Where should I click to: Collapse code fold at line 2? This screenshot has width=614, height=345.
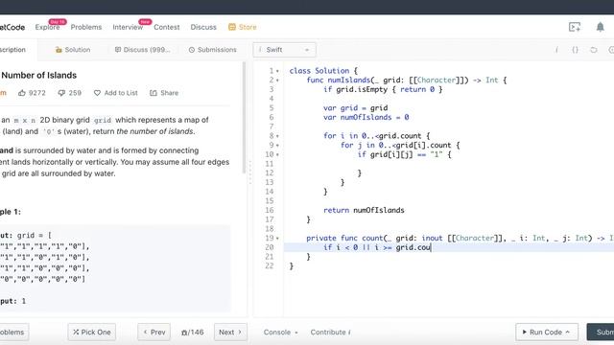point(277,80)
